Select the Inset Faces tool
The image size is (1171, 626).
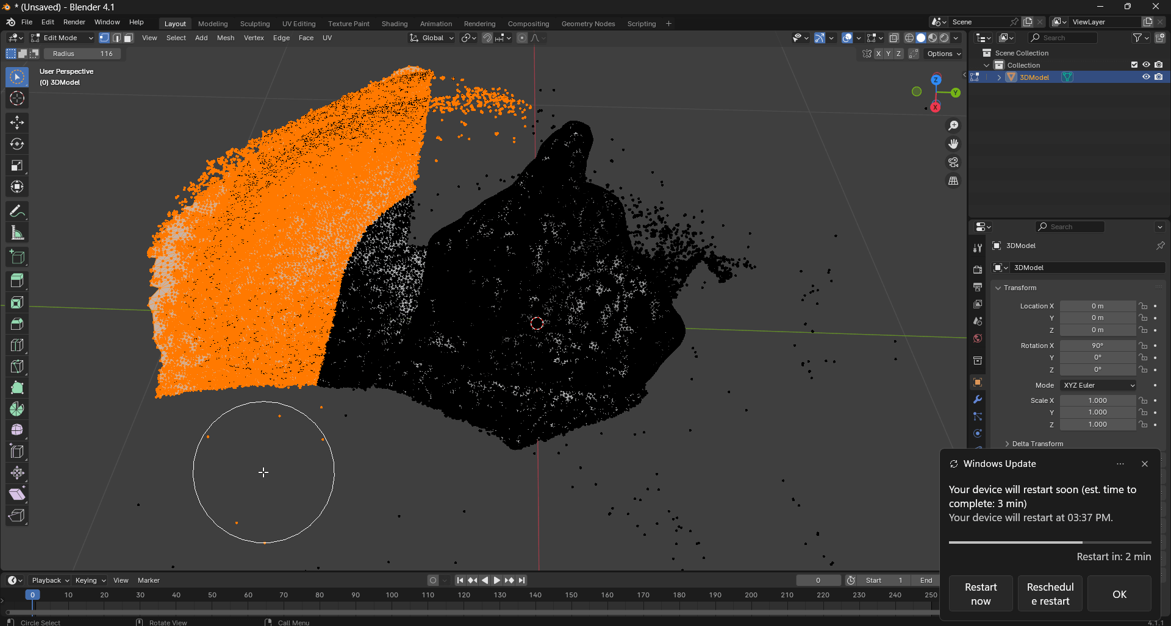coord(17,302)
